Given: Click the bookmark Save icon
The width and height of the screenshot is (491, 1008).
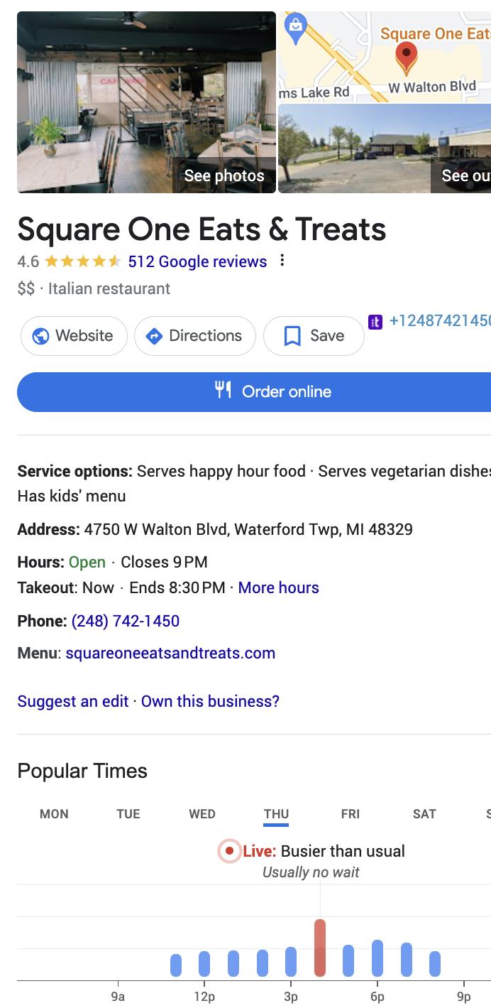Looking at the screenshot, I should tap(292, 336).
